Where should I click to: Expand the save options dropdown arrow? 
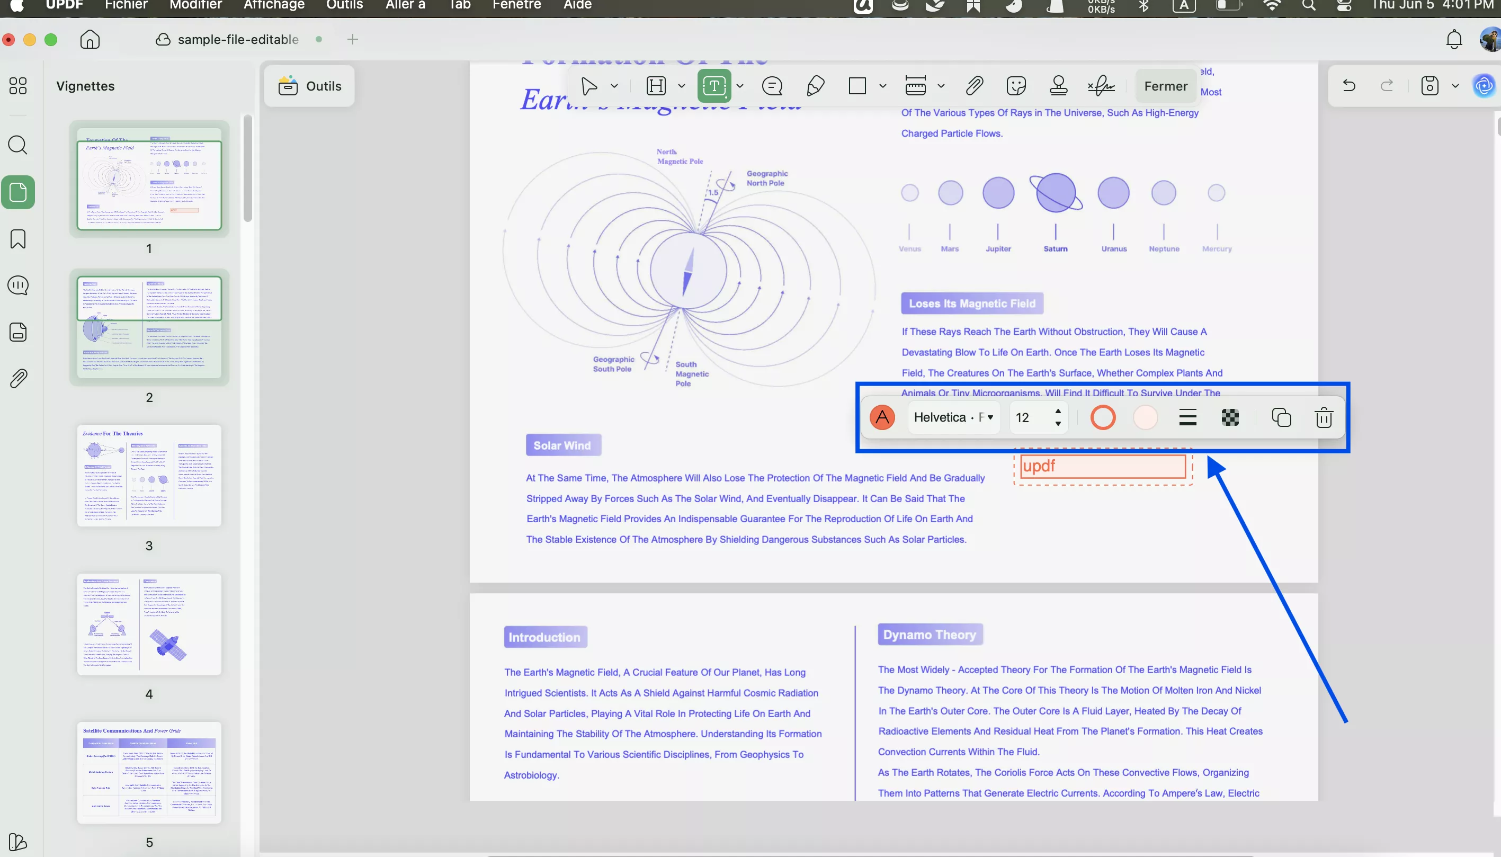click(1455, 86)
